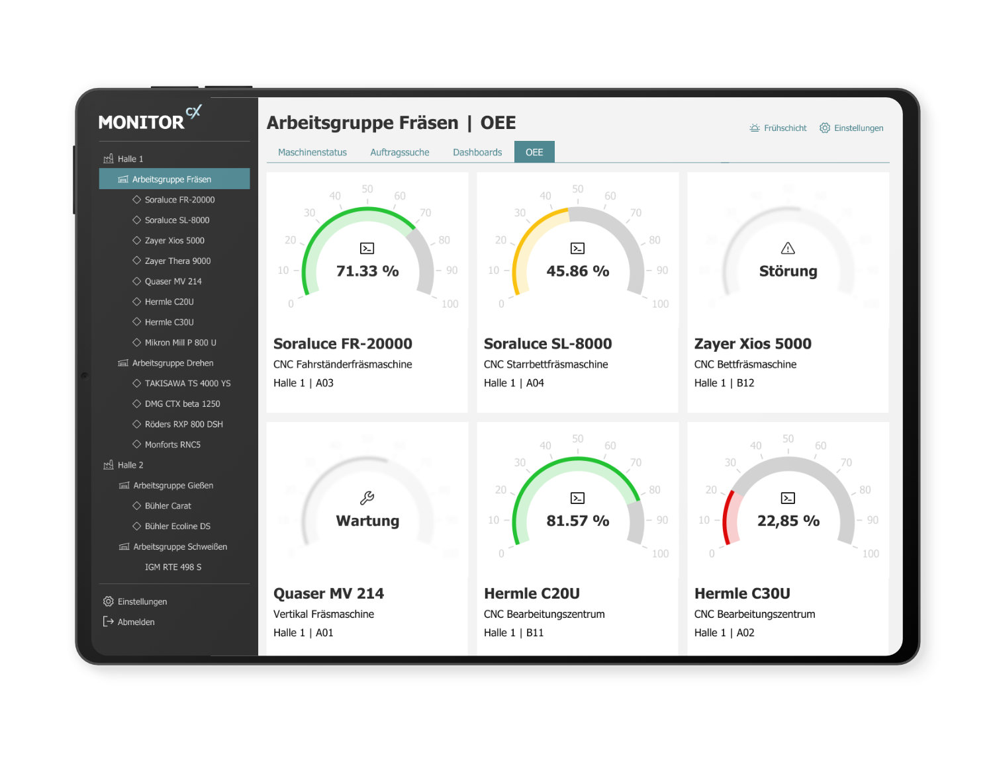Switch to the Maschinenstatus tab
The width and height of the screenshot is (993, 762).
tap(312, 152)
